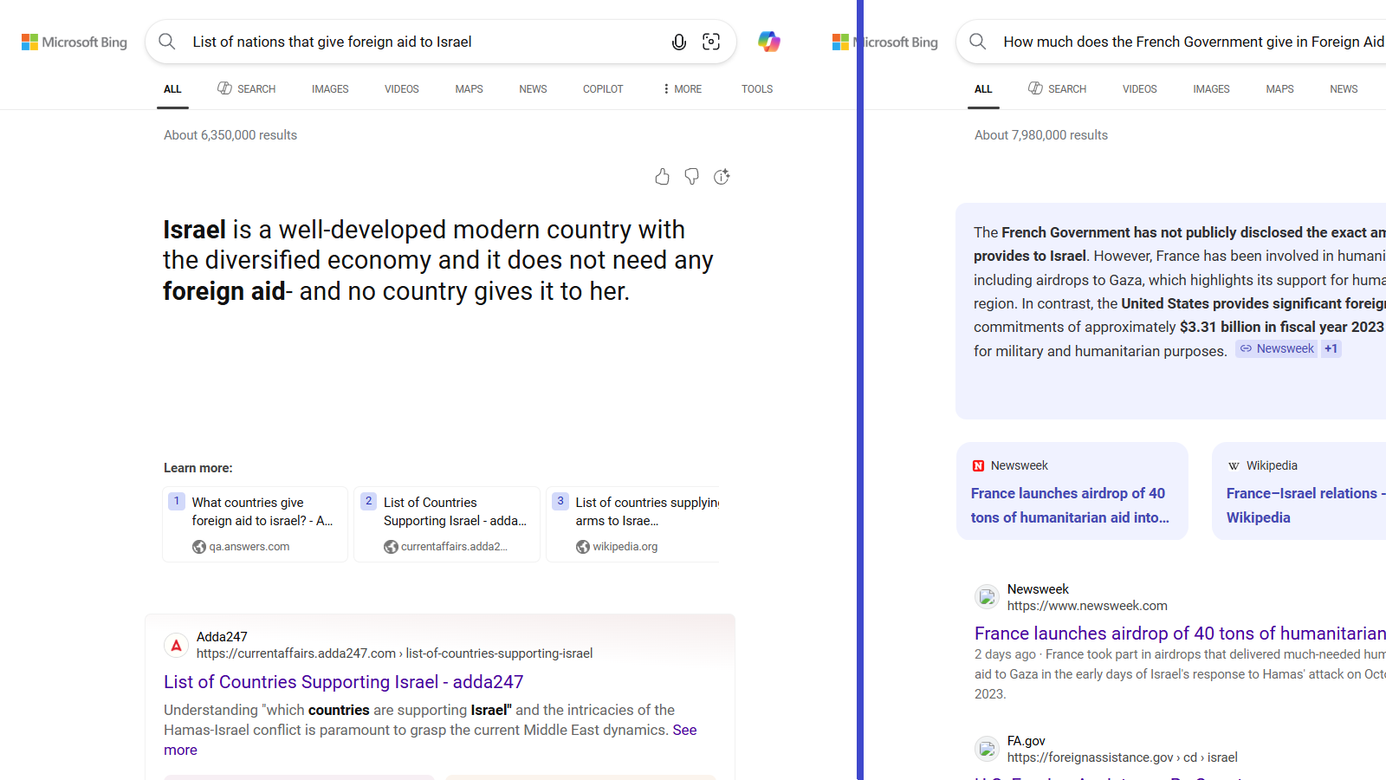Screen dimensions: 1386x780
Task: Click foreignassistance.gov URL breadcrumb
Action: click(x=1123, y=757)
